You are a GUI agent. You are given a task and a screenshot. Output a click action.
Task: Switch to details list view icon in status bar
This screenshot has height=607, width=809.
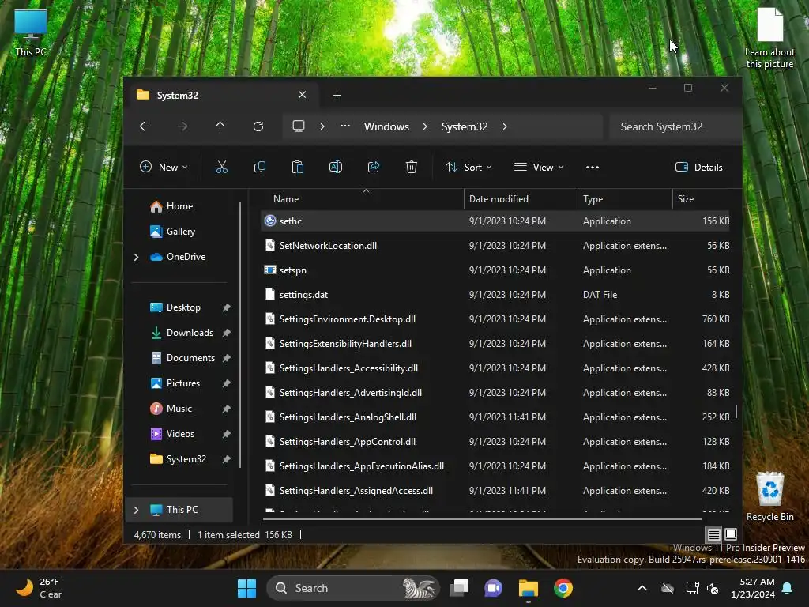coord(713,534)
